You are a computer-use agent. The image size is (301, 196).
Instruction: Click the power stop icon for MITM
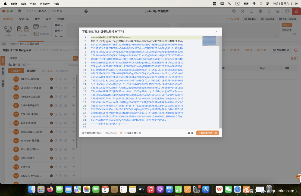[x=296, y=50]
